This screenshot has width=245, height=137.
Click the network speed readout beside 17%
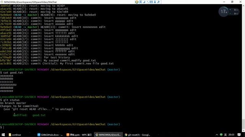(234, 12)
